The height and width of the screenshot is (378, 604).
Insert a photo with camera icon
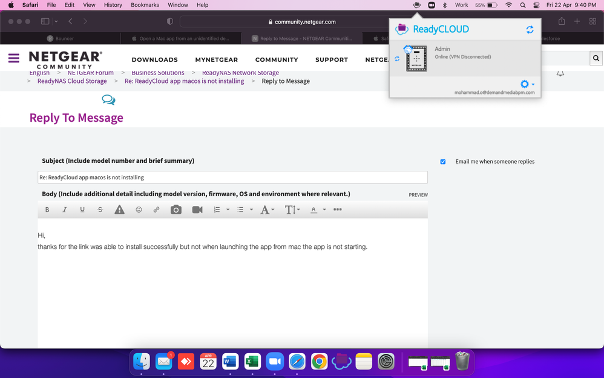tap(176, 210)
